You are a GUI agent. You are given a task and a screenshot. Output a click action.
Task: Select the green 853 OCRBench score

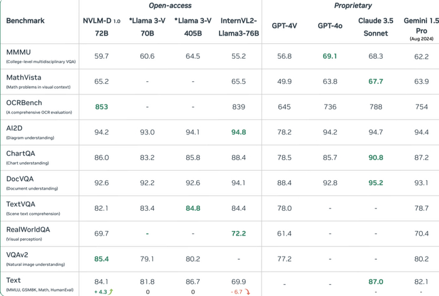(102, 107)
